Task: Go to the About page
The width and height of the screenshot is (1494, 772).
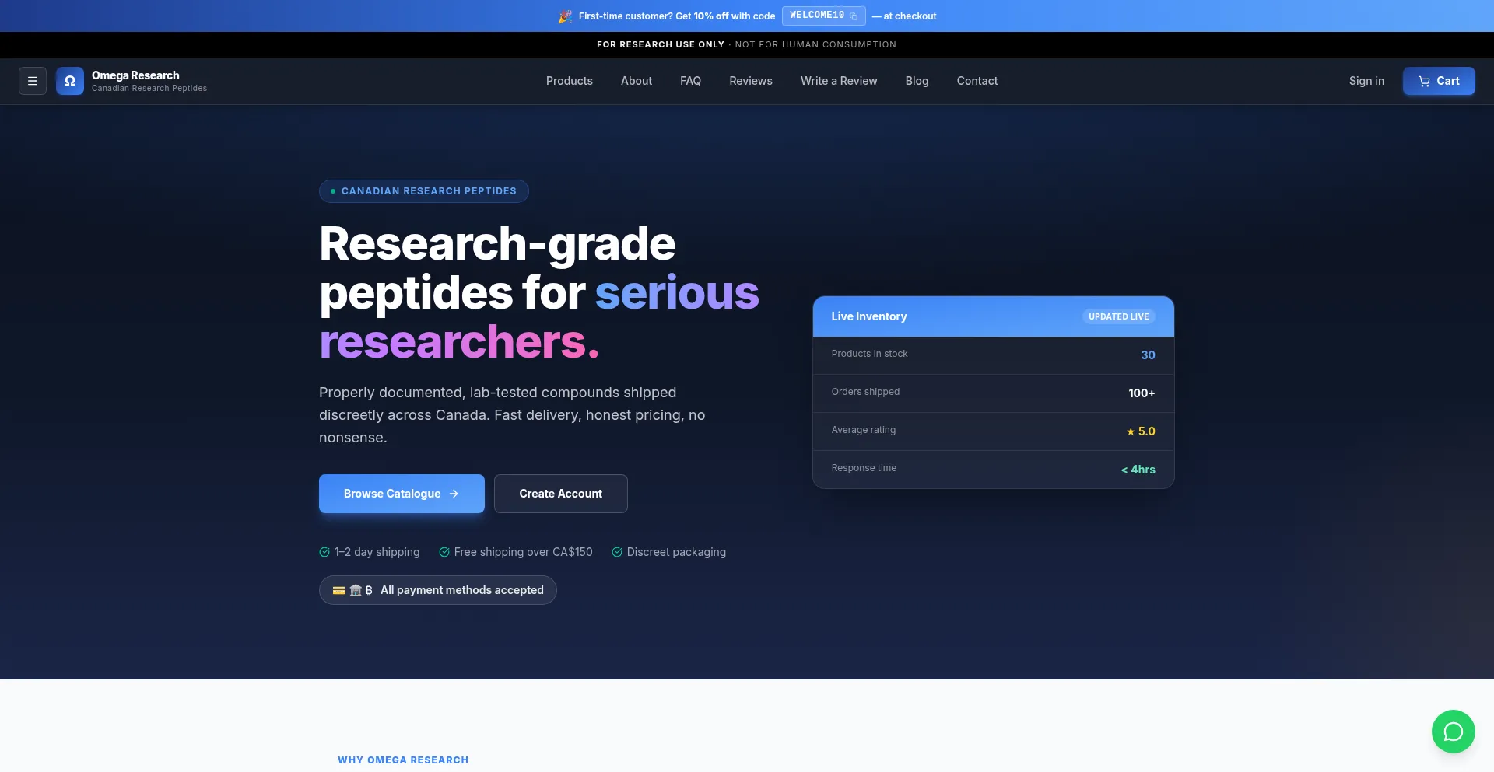Action: point(637,81)
